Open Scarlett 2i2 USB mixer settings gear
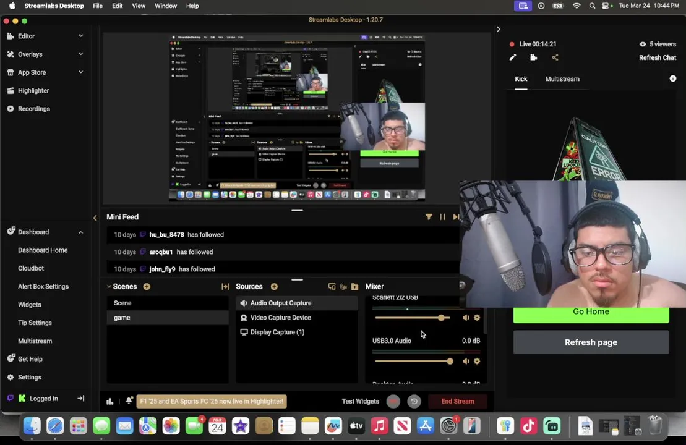The height and width of the screenshot is (445, 686). click(477, 318)
